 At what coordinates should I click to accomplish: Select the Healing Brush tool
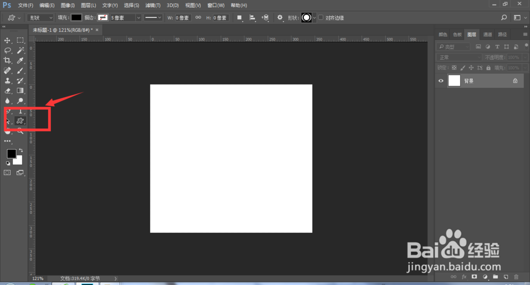(7, 70)
